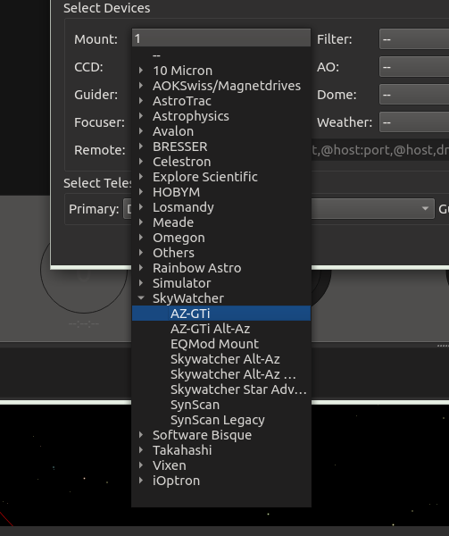Expand the AstroTrac group

[x=141, y=101]
